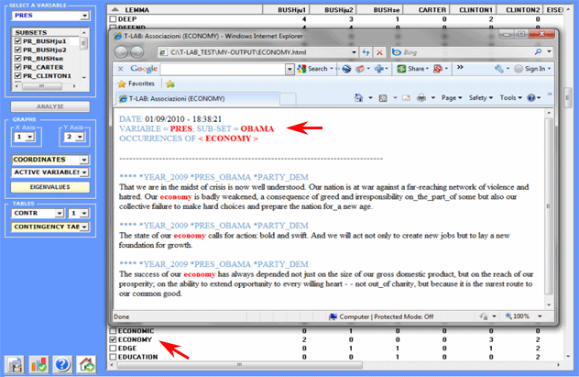
Task: Check the EDGE lemma checkbox
Action: coord(114,349)
